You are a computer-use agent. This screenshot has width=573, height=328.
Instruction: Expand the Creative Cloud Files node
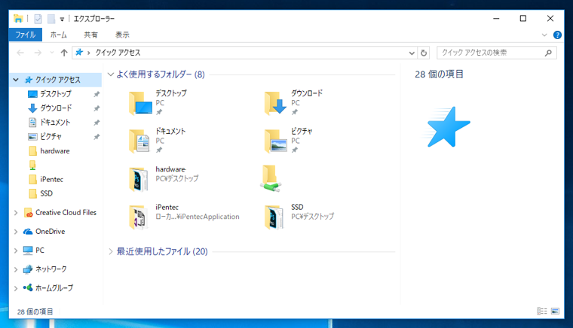pos(16,212)
